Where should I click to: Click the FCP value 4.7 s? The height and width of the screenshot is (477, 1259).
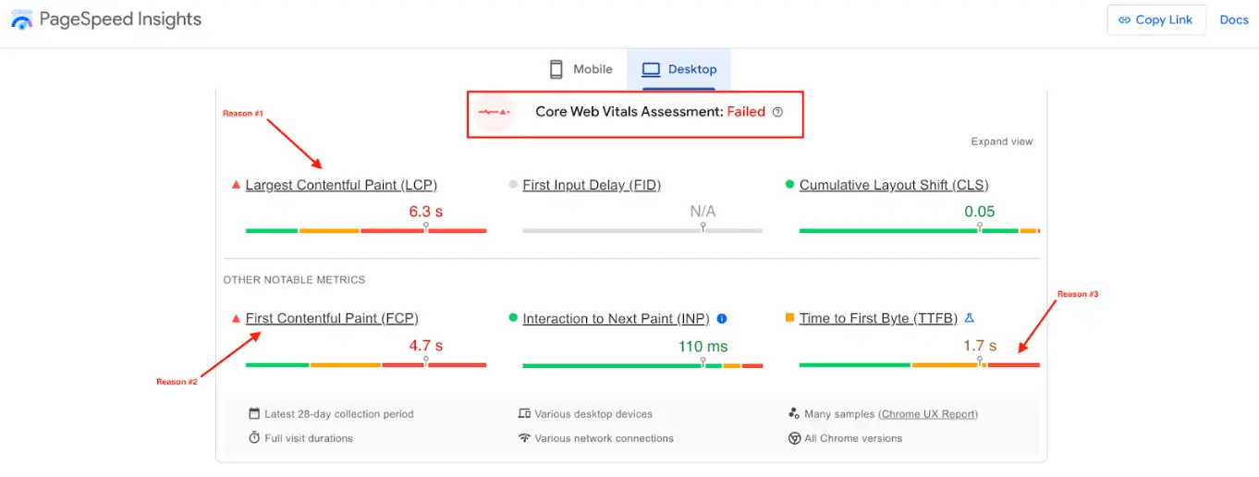click(426, 346)
